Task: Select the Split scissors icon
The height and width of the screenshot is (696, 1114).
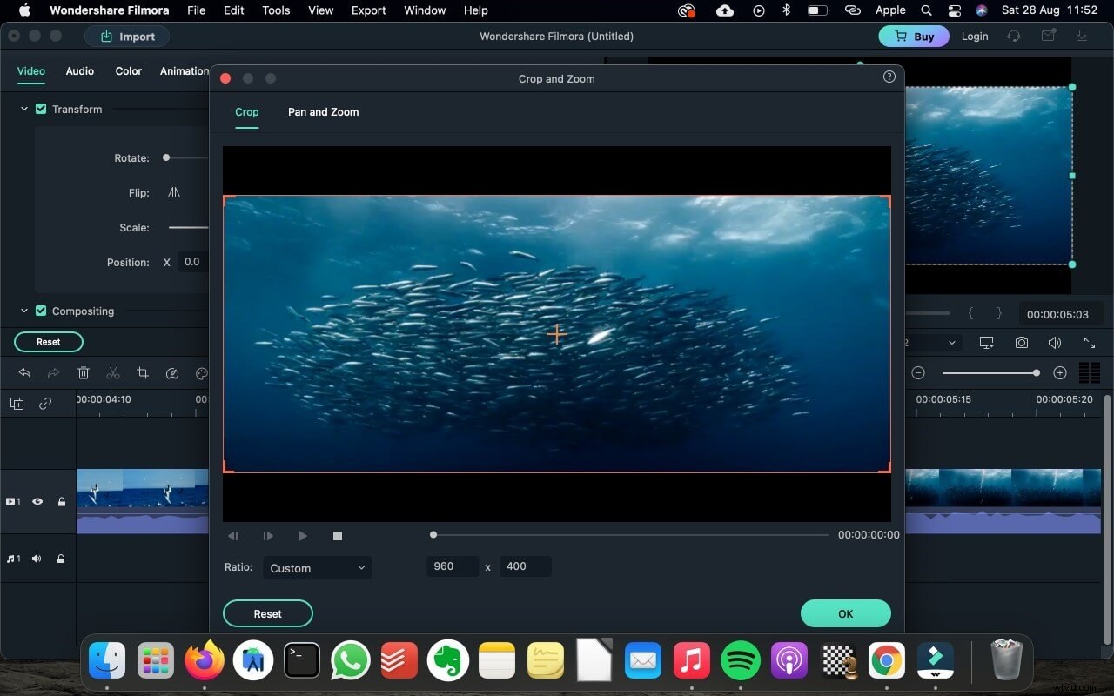Action: point(113,373)
